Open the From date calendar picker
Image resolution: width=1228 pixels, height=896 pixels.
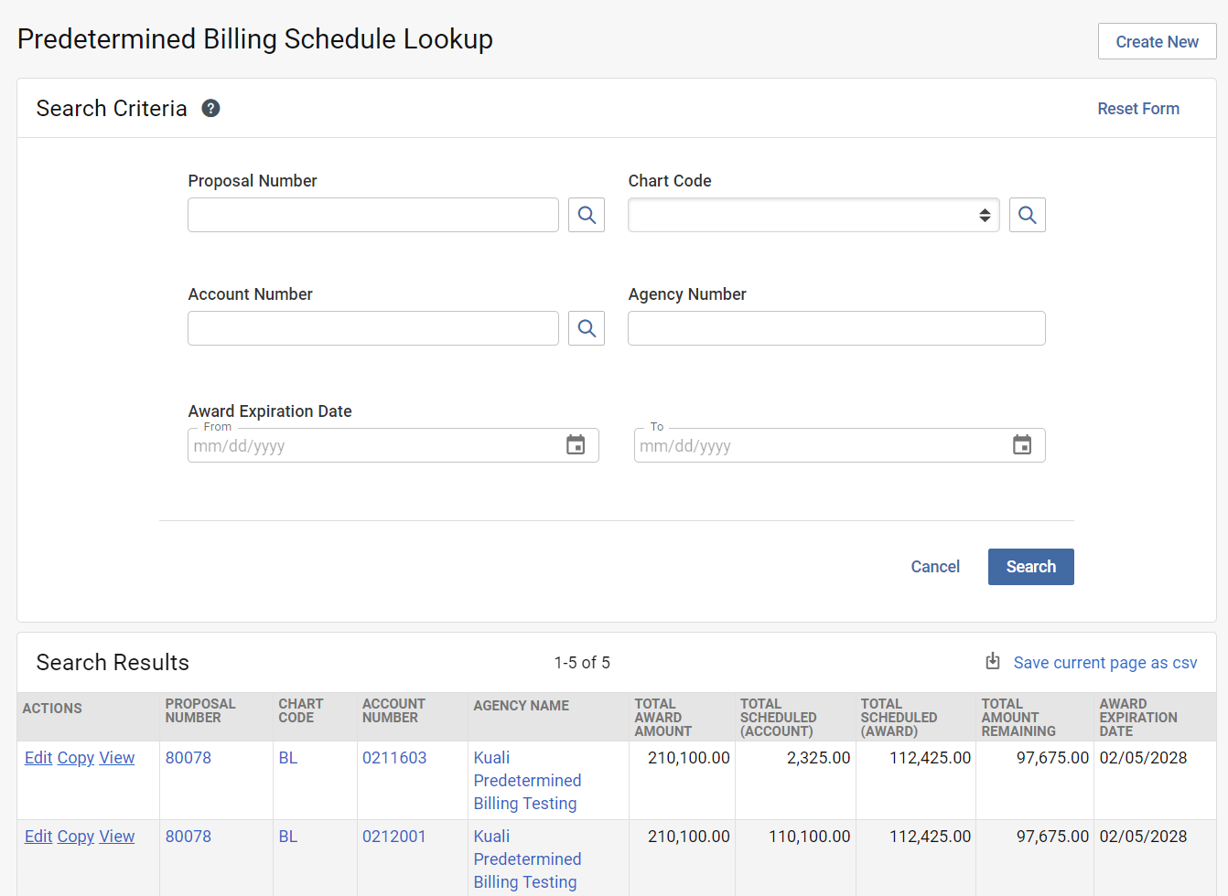576,445
